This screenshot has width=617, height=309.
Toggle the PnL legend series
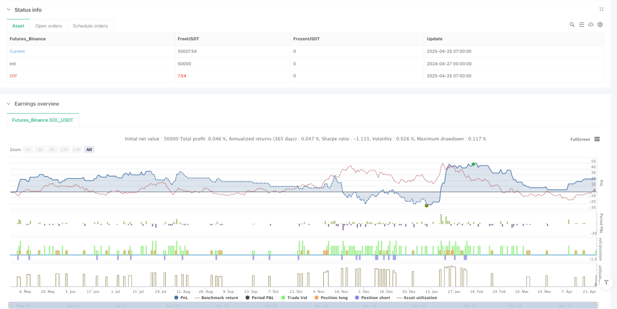pos(181,298)
